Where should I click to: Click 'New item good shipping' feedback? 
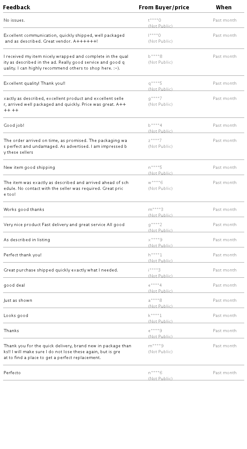(29, 168)
